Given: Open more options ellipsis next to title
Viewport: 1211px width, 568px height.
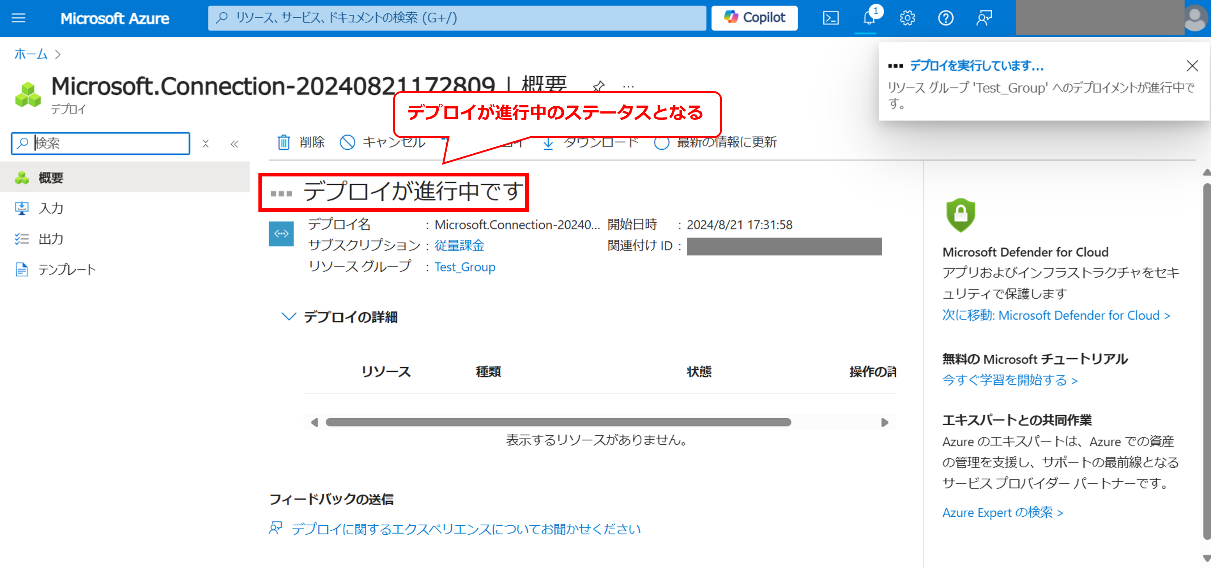Looking at the screenshot, I should point(628,86).
